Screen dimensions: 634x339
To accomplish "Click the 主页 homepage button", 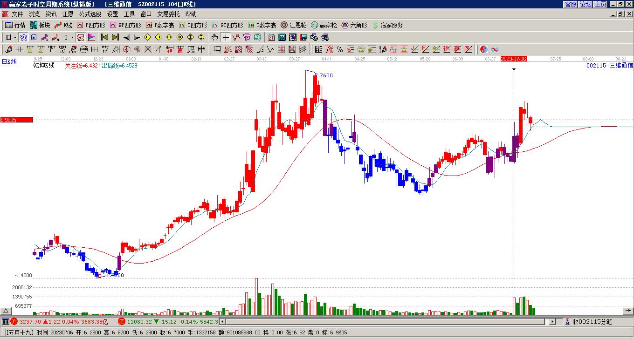I will coord(600,4).
